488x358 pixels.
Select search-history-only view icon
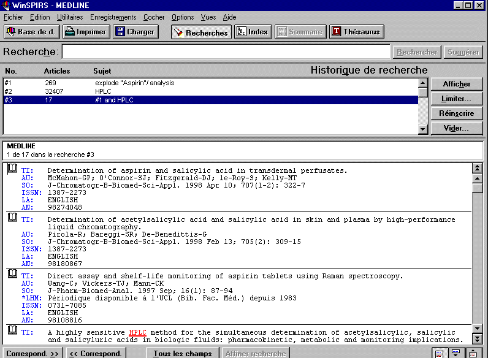click(x=456, y=353)
